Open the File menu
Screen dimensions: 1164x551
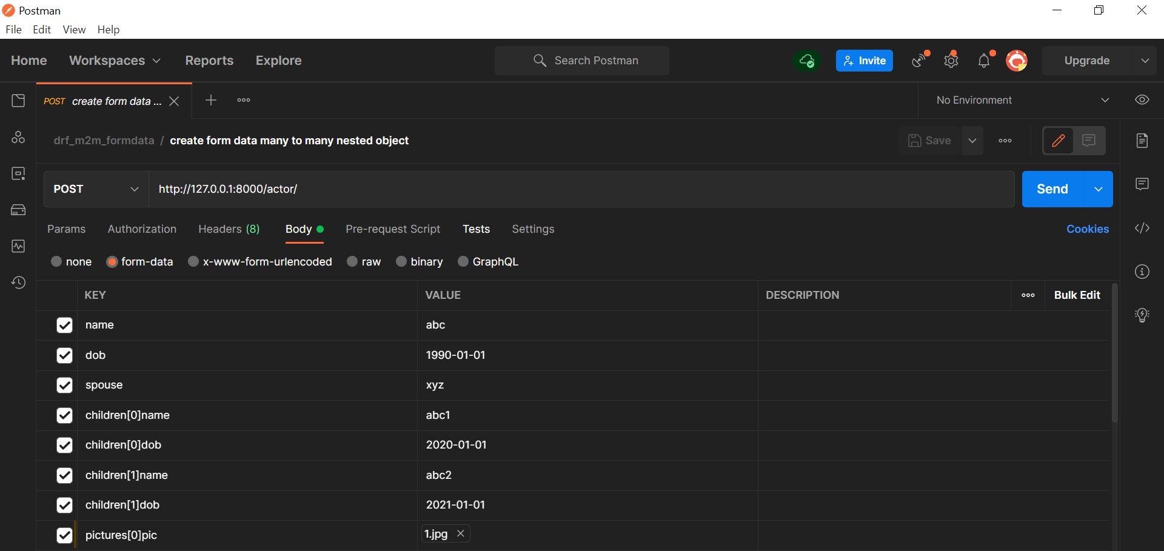click(13, 30)
